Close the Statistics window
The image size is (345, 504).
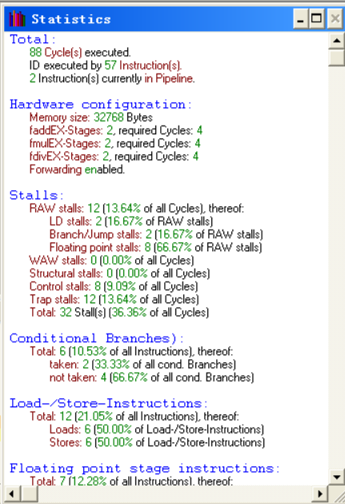335,18
